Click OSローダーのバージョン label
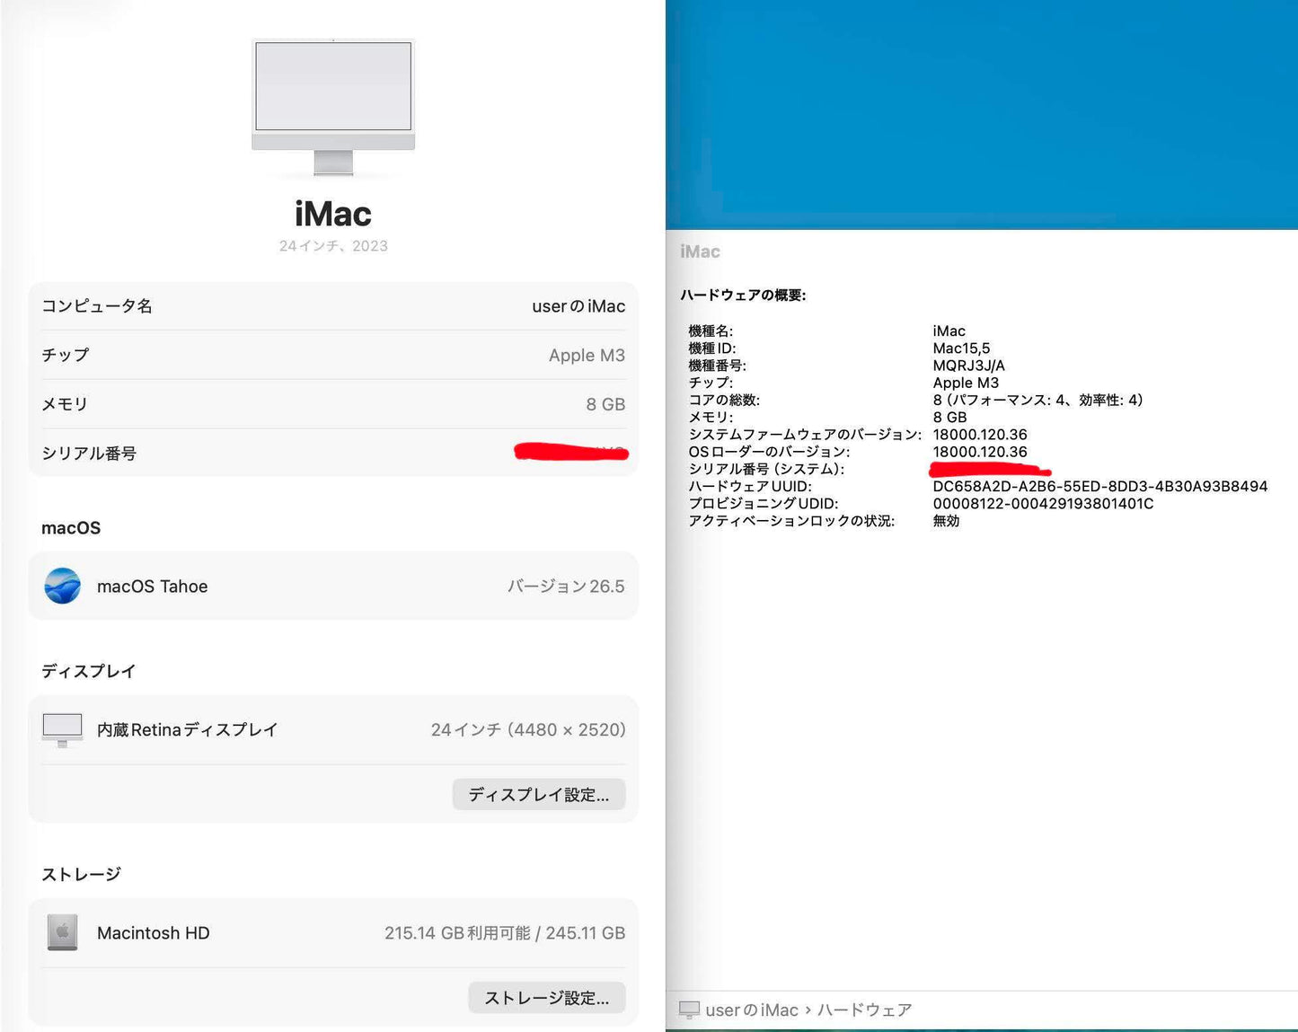 [769, 452]
